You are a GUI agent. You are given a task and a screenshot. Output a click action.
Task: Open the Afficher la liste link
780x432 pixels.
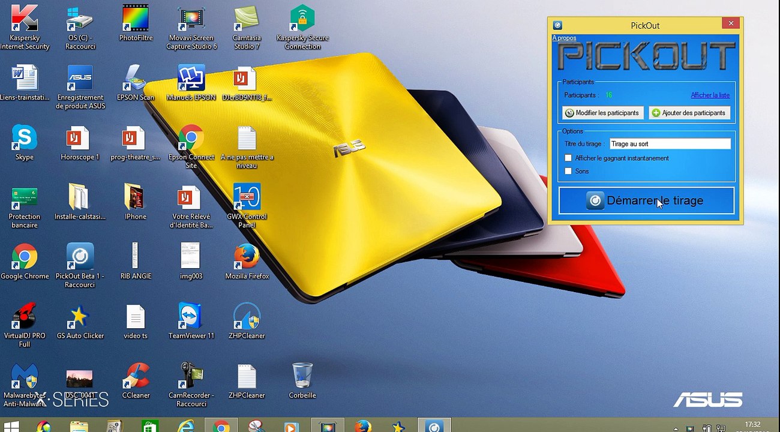tap(710, 95)
